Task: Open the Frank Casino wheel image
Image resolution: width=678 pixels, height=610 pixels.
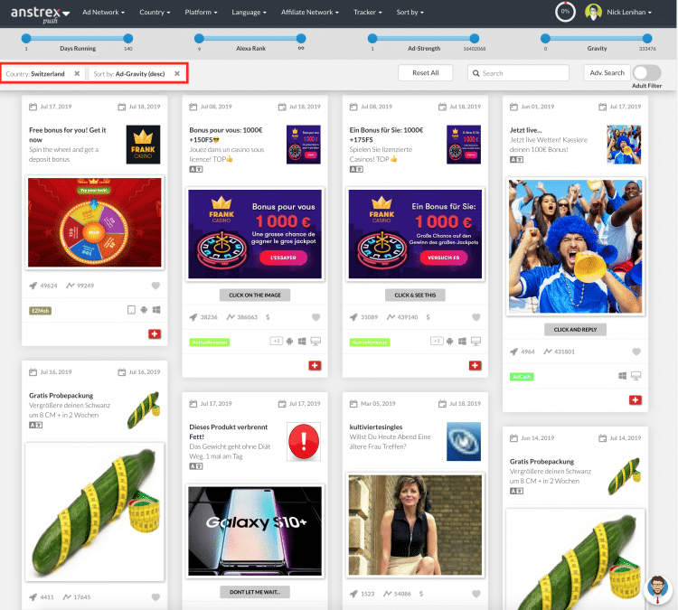Action: [x=95, y=222]
